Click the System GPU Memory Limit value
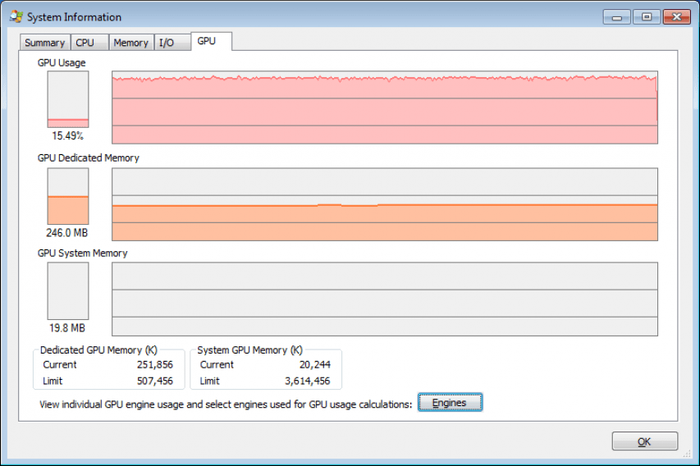This screenshot has width=700, height=466. click(308, 381)
